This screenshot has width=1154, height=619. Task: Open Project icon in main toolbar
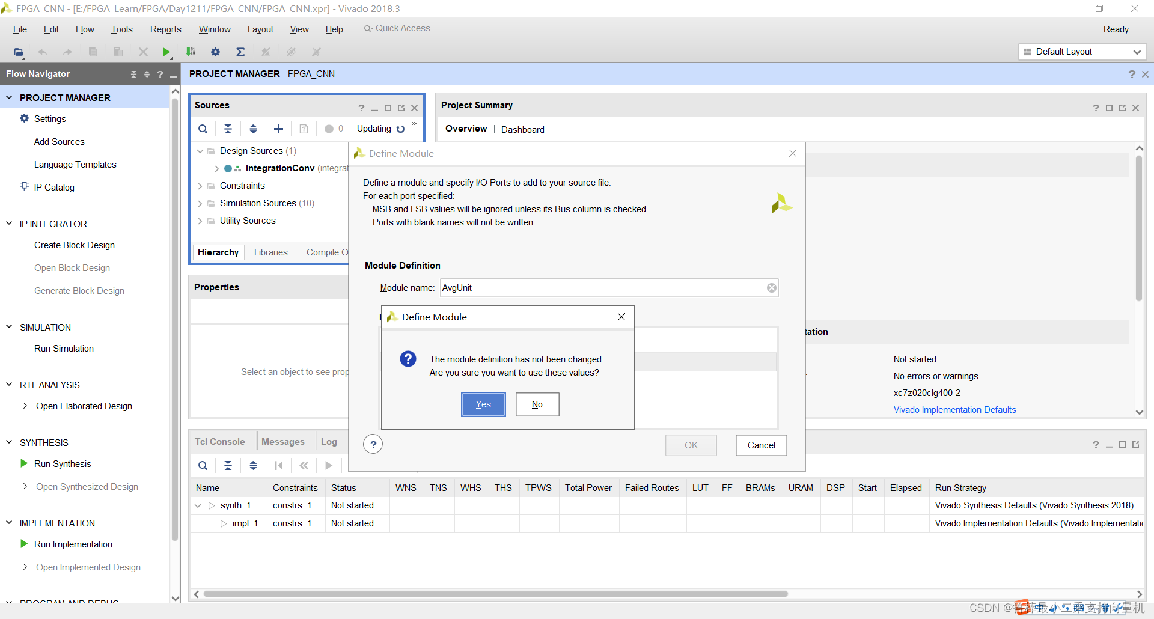[19, 52]
